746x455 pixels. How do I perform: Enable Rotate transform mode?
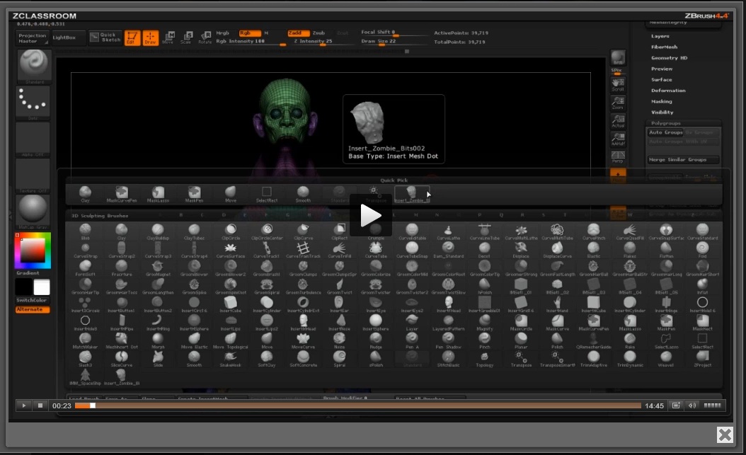(205, 38)
